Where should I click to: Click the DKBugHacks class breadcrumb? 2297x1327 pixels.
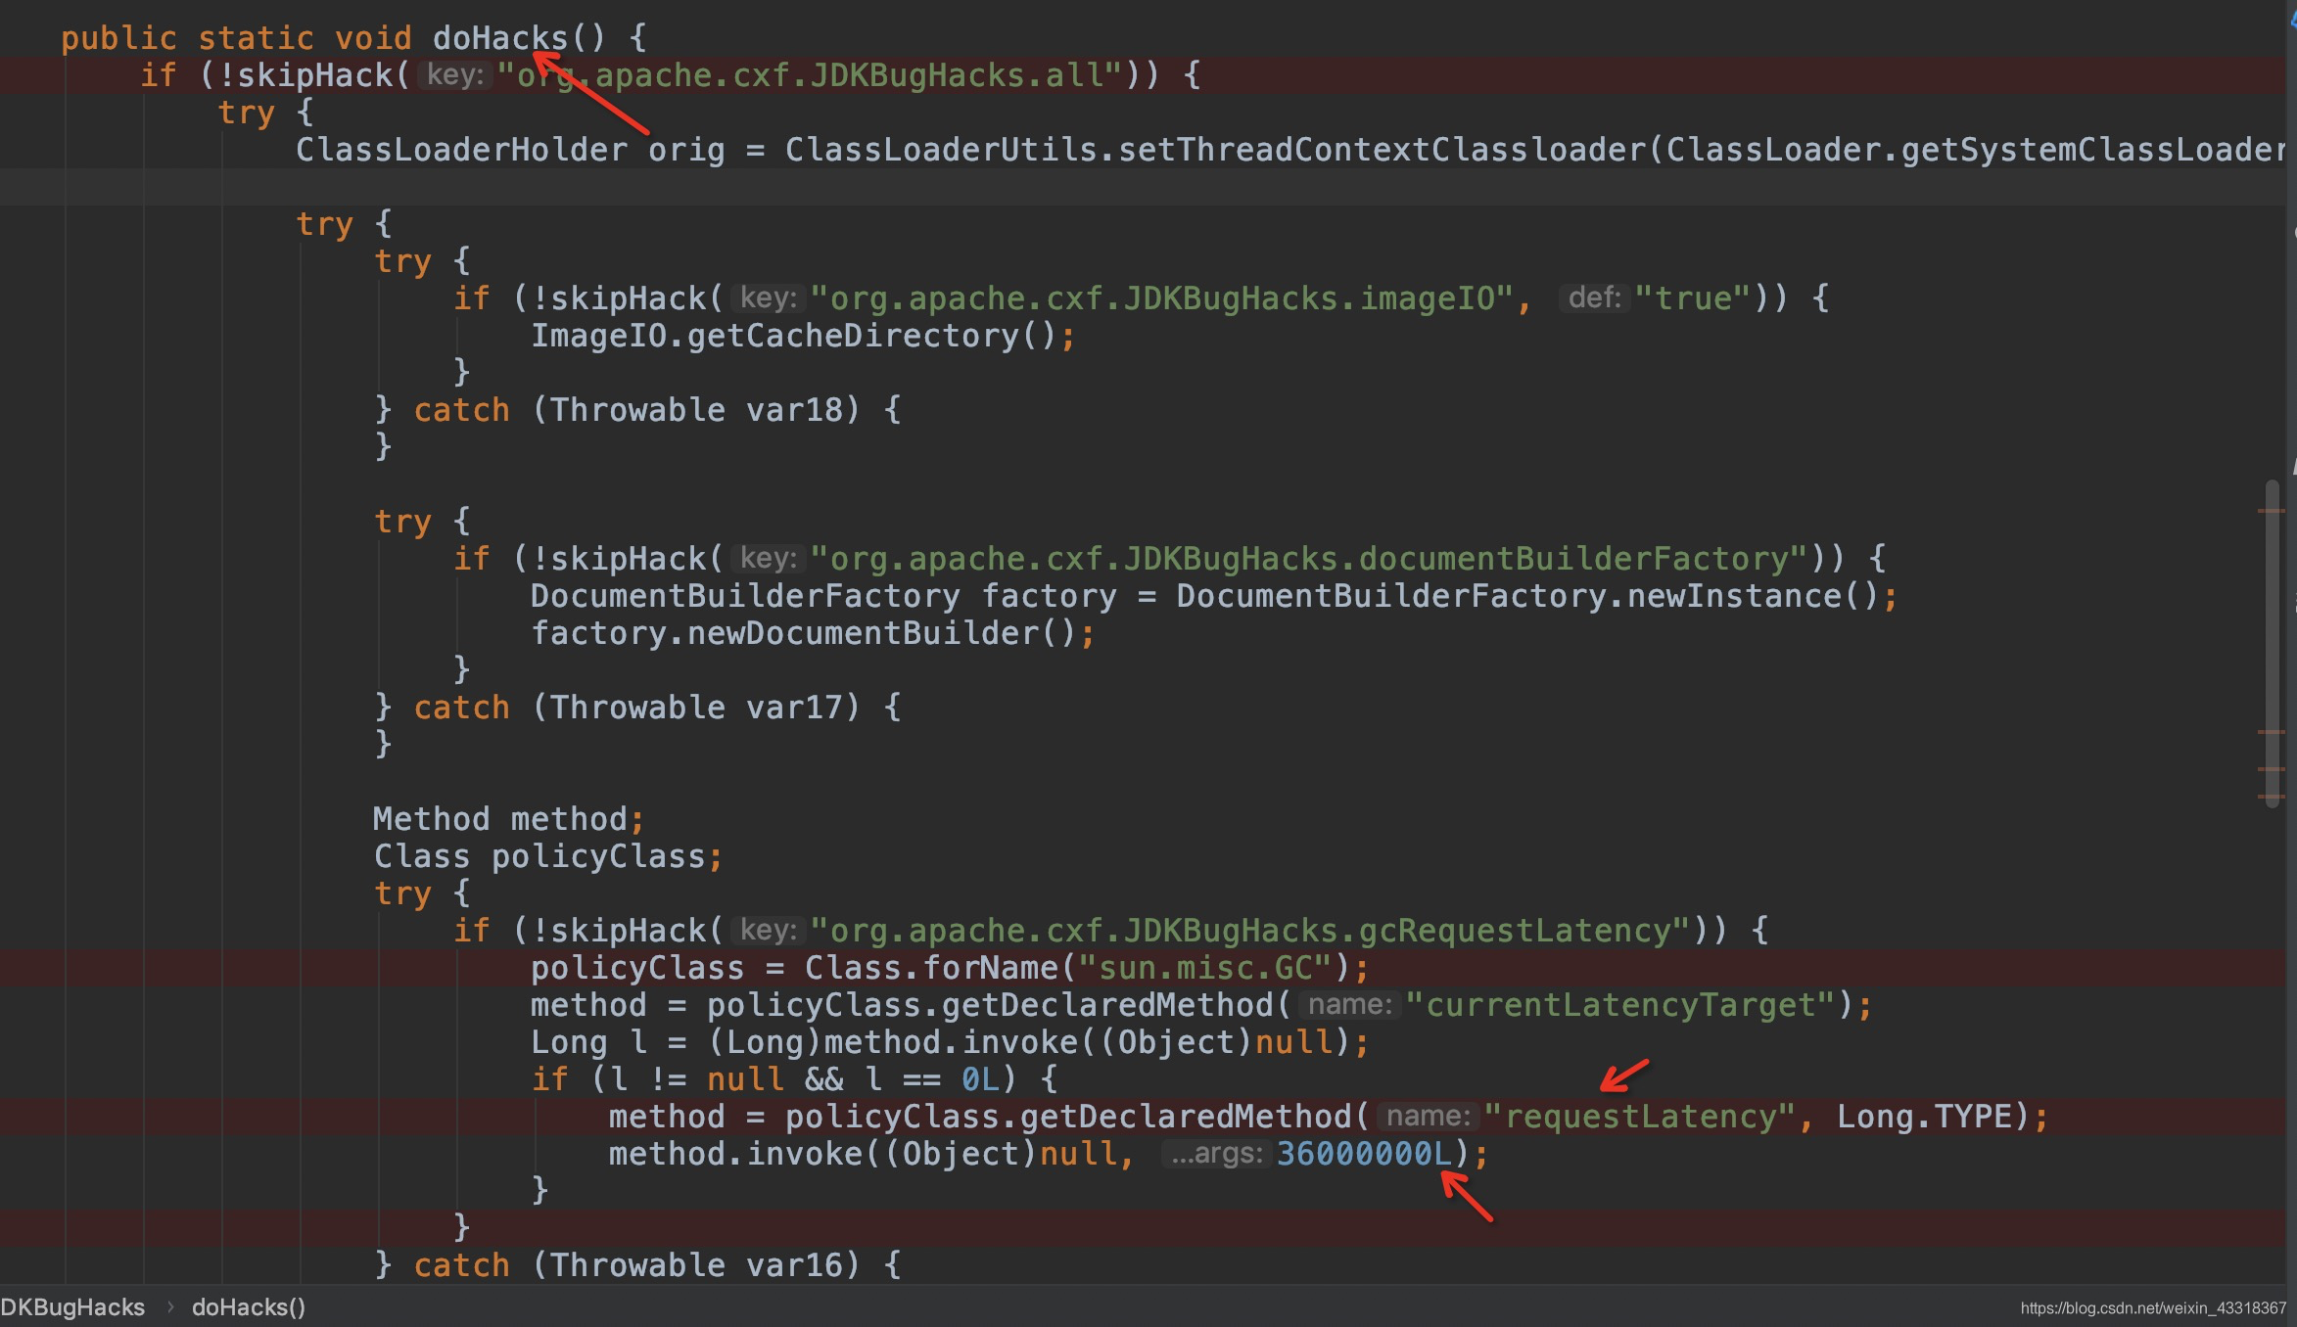tap(72, 1307)
